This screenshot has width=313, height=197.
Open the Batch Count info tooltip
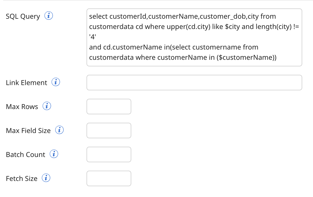54,154
